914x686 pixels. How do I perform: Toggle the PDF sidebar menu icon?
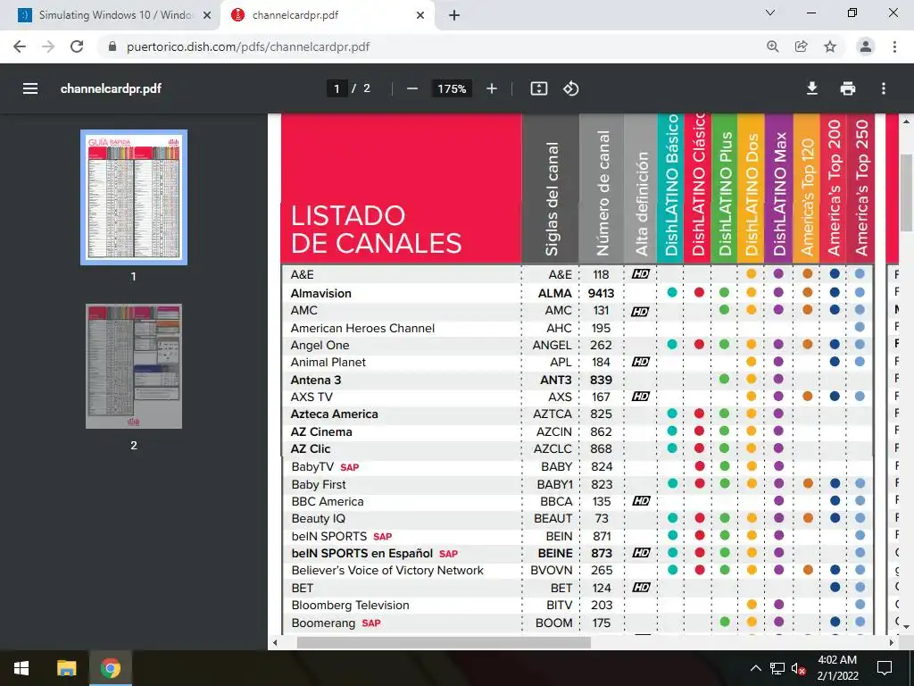30,88
